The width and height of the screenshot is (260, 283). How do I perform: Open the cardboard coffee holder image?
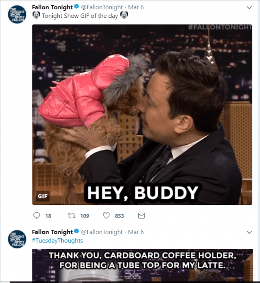(x=143, y=265)
